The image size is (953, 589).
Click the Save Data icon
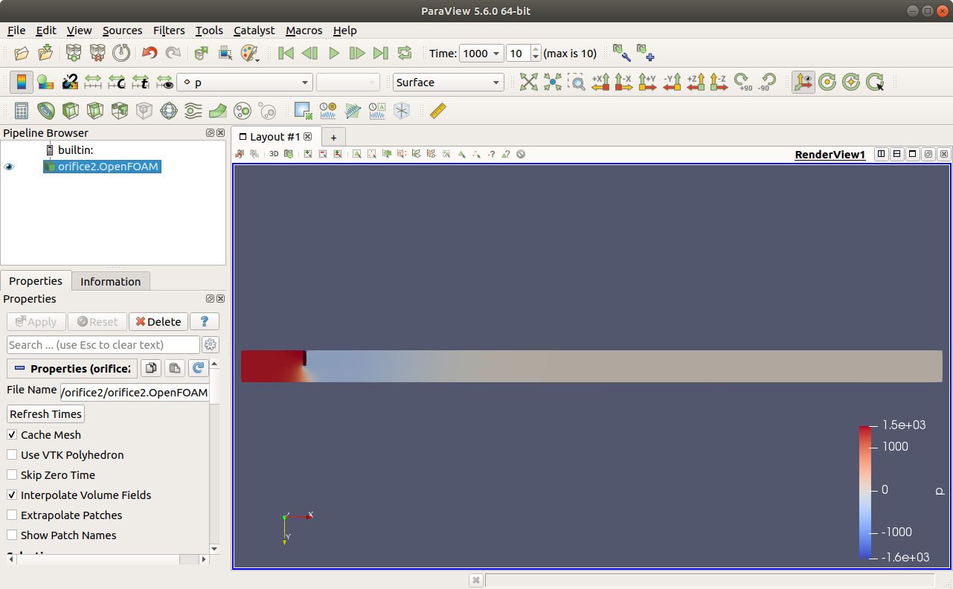click(x=45, y=53)
